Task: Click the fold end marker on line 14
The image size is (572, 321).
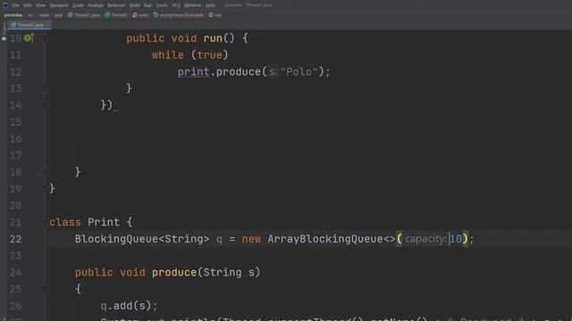Action: [46, 105]
